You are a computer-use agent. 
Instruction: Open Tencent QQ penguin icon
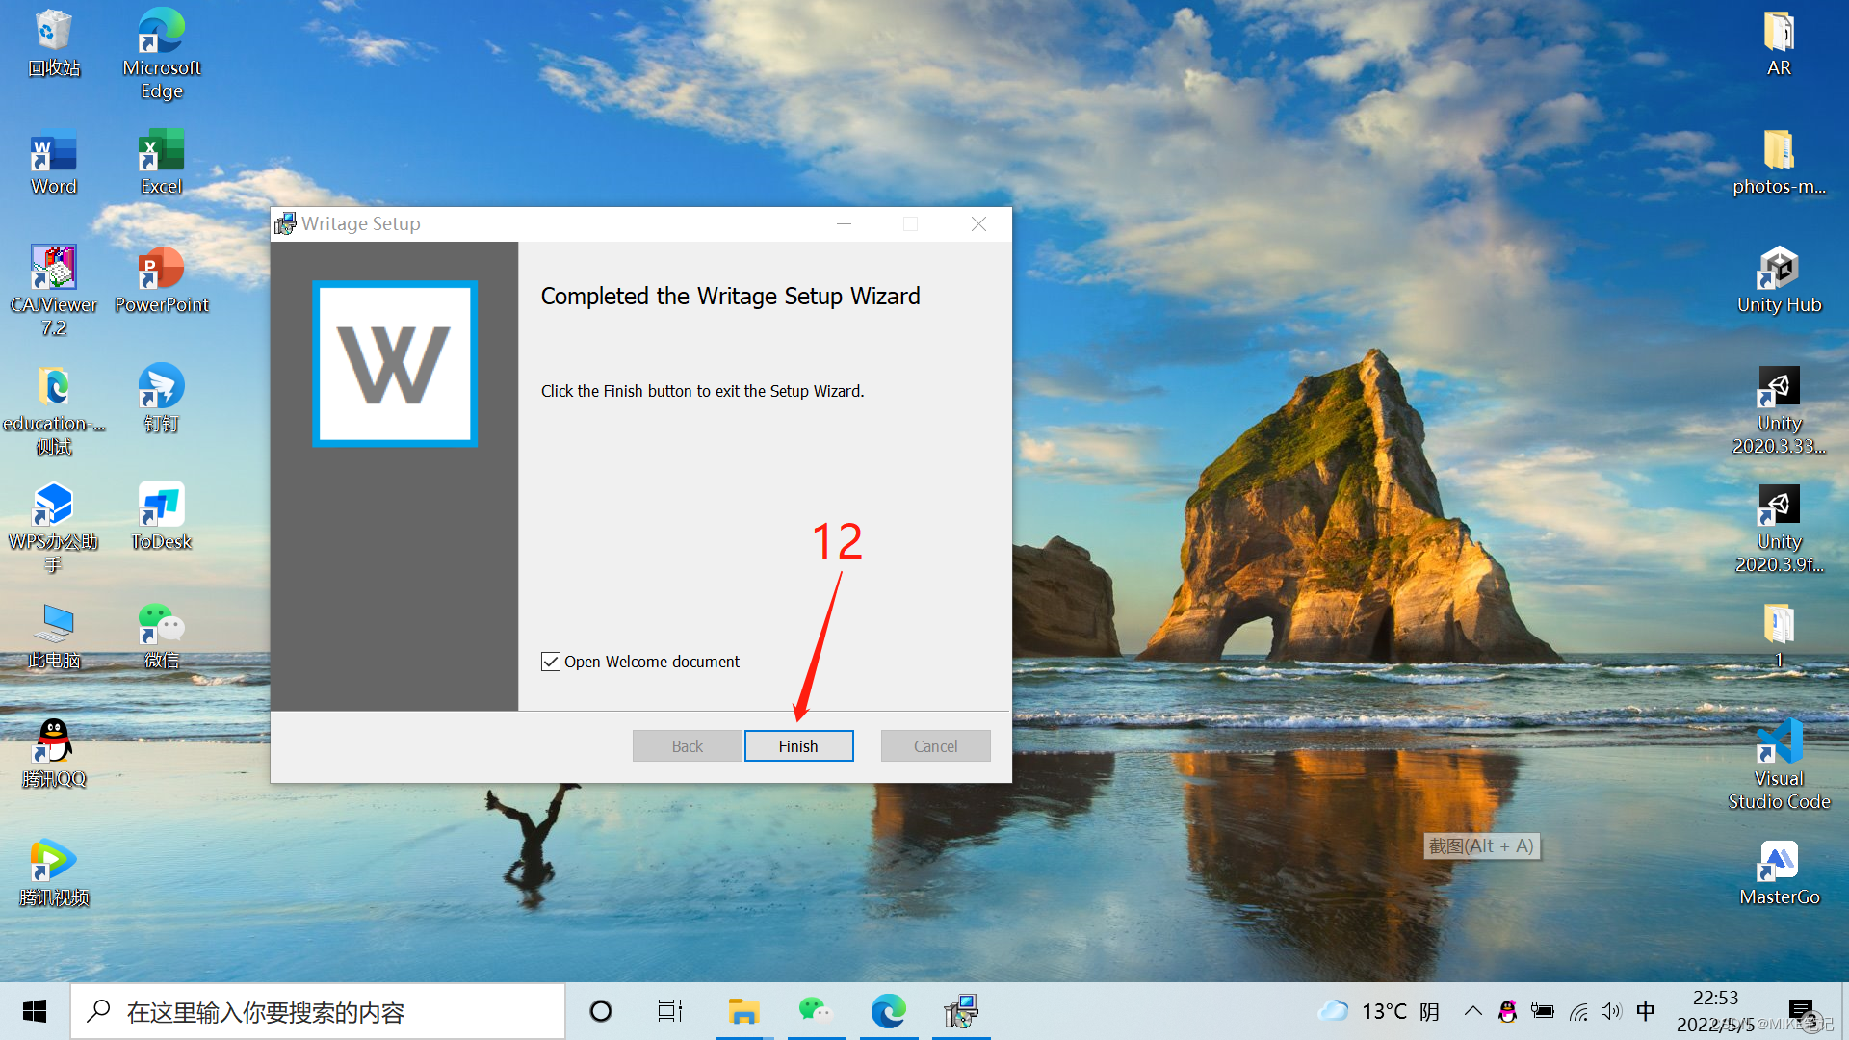(54, 752)
